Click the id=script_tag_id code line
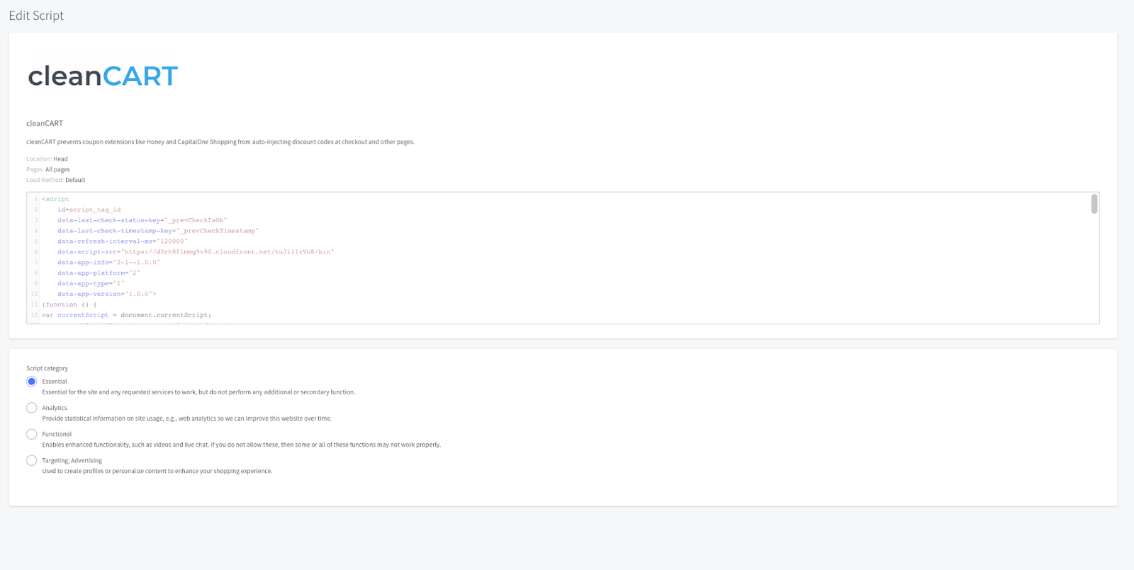 (89, 210)
